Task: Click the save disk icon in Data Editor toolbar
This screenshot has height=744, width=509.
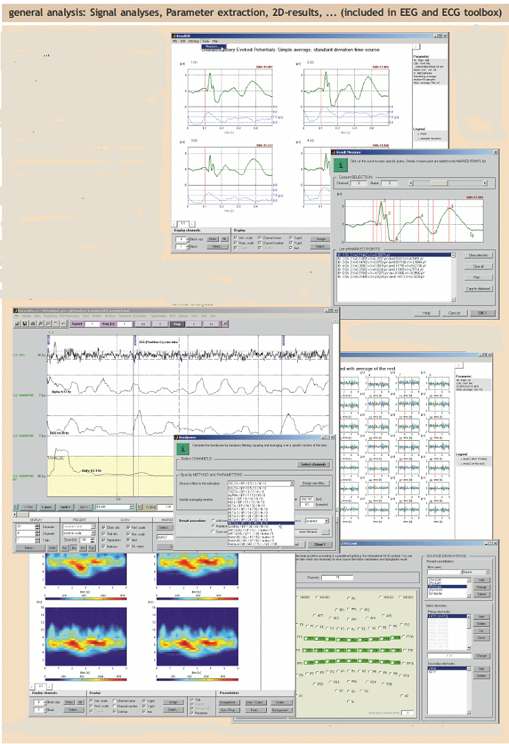Action: coord(25,323)
